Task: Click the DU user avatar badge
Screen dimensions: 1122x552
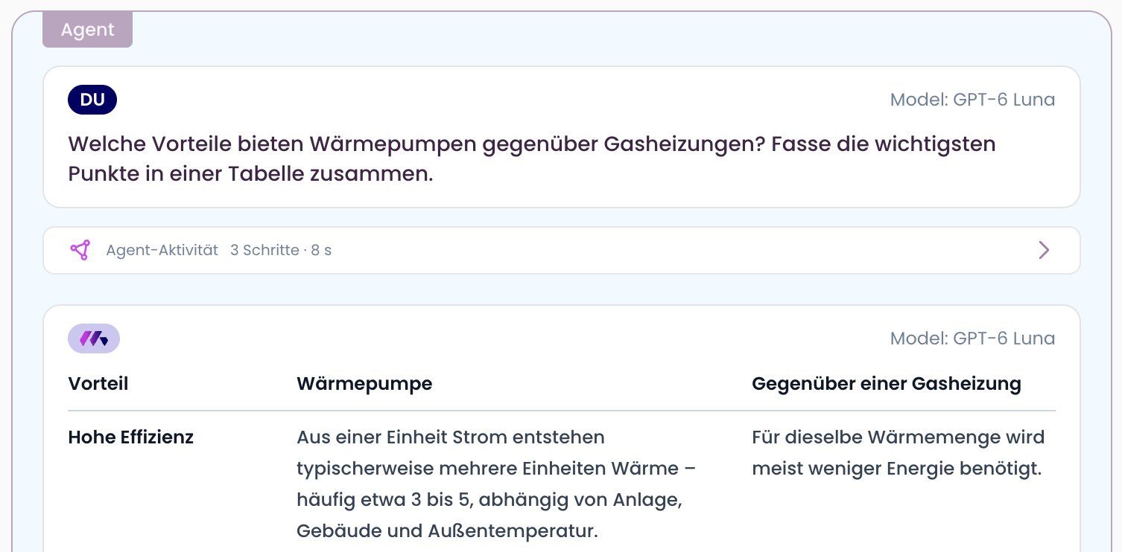Action: click(x=92, y=100)
